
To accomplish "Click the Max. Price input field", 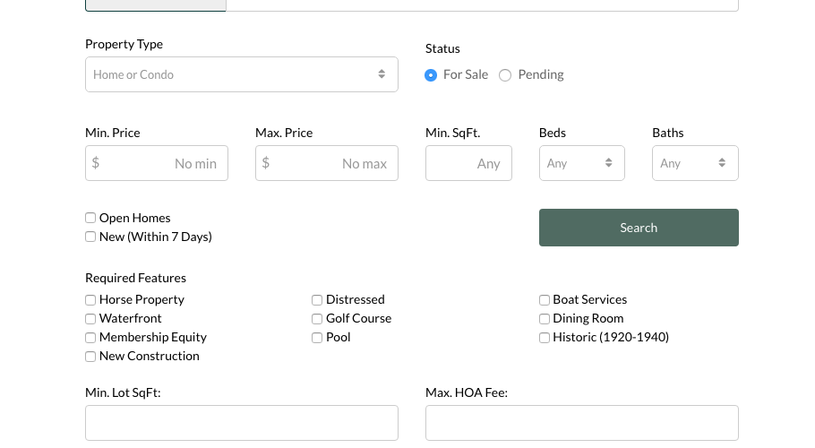I will point(327,163).
